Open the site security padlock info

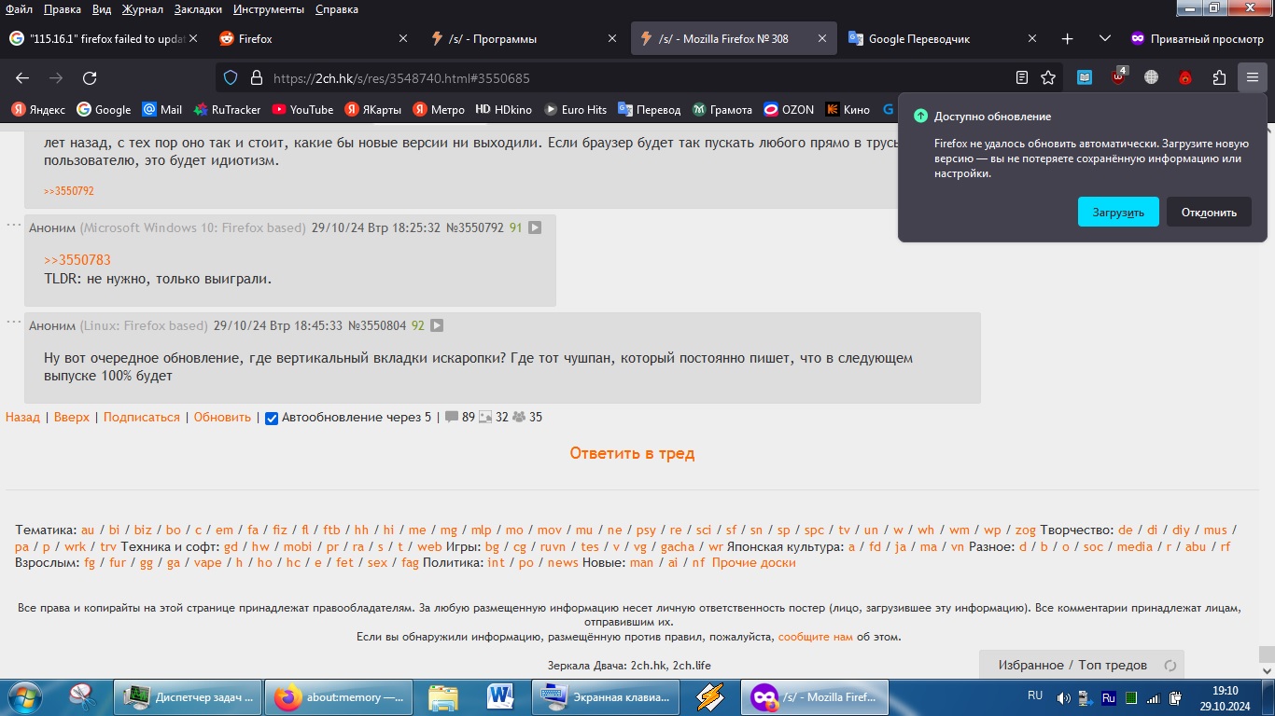(x=257, y=78)
